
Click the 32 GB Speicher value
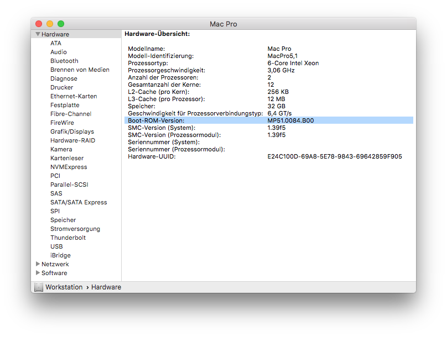276,106
